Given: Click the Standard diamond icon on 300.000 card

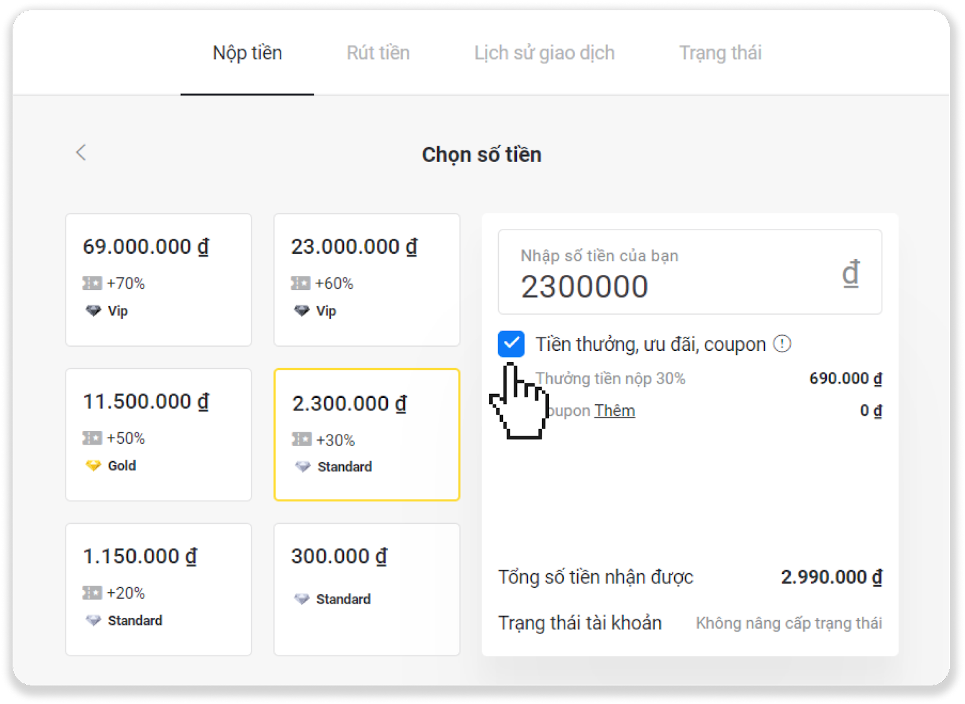Looking at the screenshot, I should pyautogui.click(x=302, y=599).
